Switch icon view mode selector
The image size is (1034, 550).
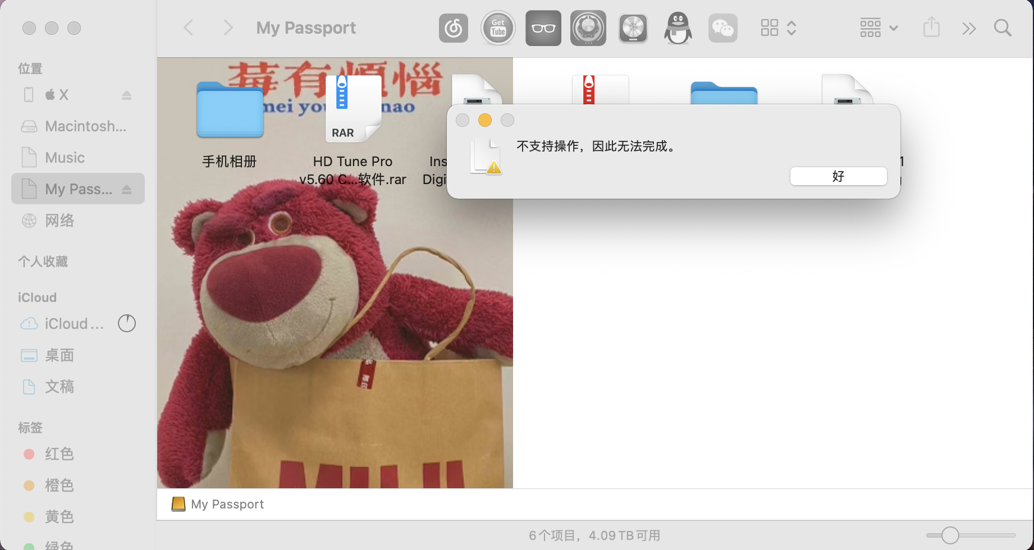[778, 28]
